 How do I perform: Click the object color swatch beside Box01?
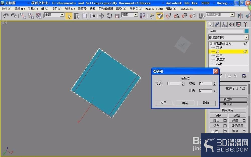tap(246, 31)
